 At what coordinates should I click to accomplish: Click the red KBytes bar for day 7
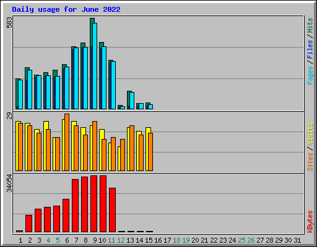pyautogui.click(x=75, y=206)
